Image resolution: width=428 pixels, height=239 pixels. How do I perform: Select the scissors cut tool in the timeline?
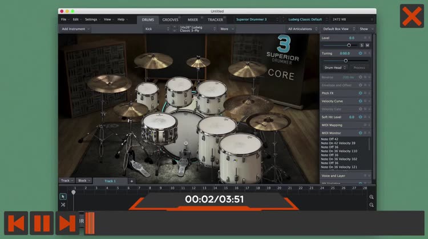(x=63, y=205)
